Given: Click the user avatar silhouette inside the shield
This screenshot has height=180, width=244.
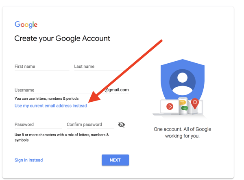Looking at the screenshot, I should [x=182, y=83].
